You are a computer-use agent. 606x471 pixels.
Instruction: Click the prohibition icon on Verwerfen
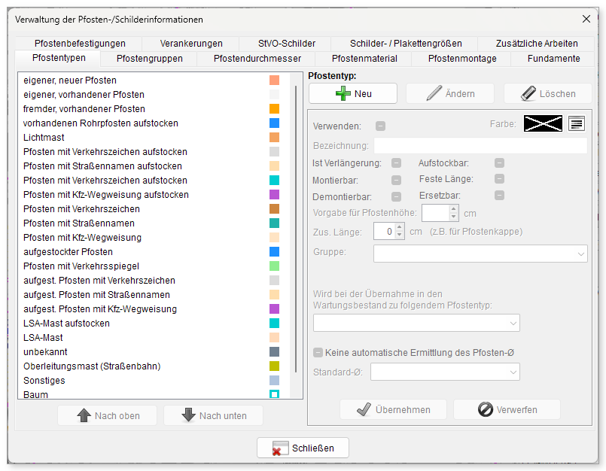click(x=485, y=409)
